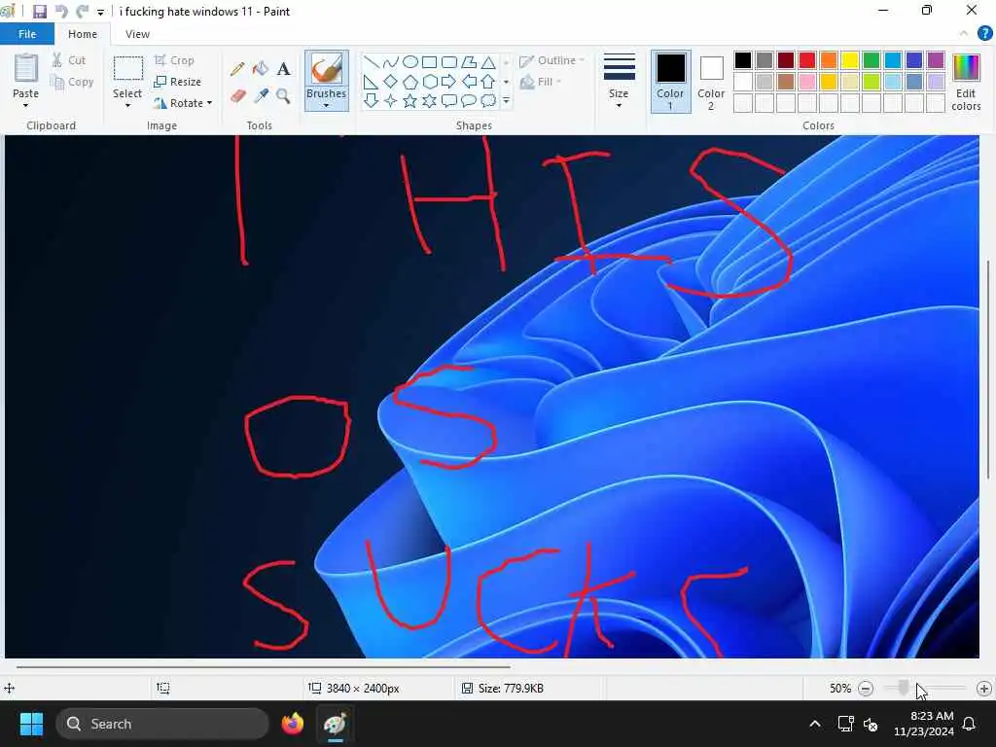996x747 pixels.
Task: Select the Fill with color bucket tool
Action: click(x=261, y=69)
